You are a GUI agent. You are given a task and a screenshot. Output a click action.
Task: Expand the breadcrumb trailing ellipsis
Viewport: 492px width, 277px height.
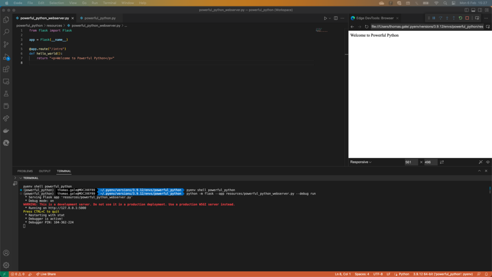126,26
